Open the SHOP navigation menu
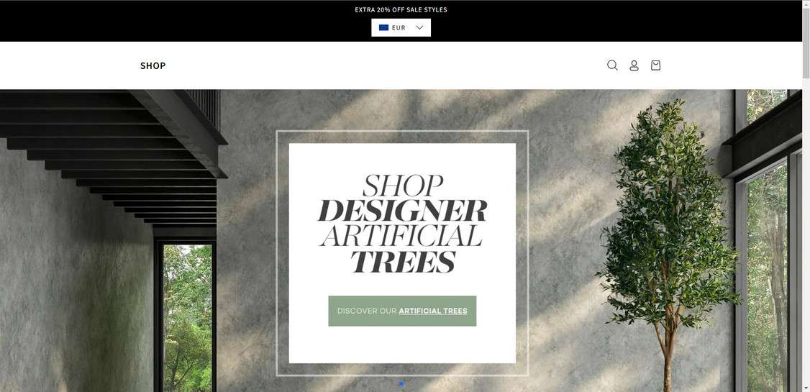Image resolution: width=810 pixels, height=392 pixels. click(153, 65)
